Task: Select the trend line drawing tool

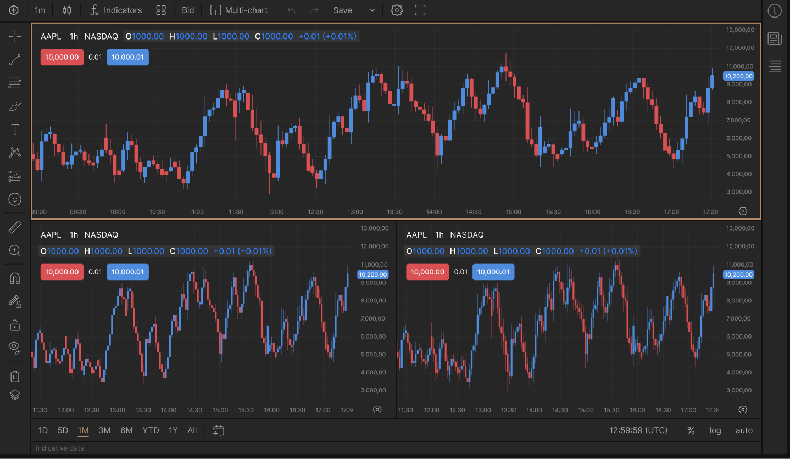Action: click(15, 60)
